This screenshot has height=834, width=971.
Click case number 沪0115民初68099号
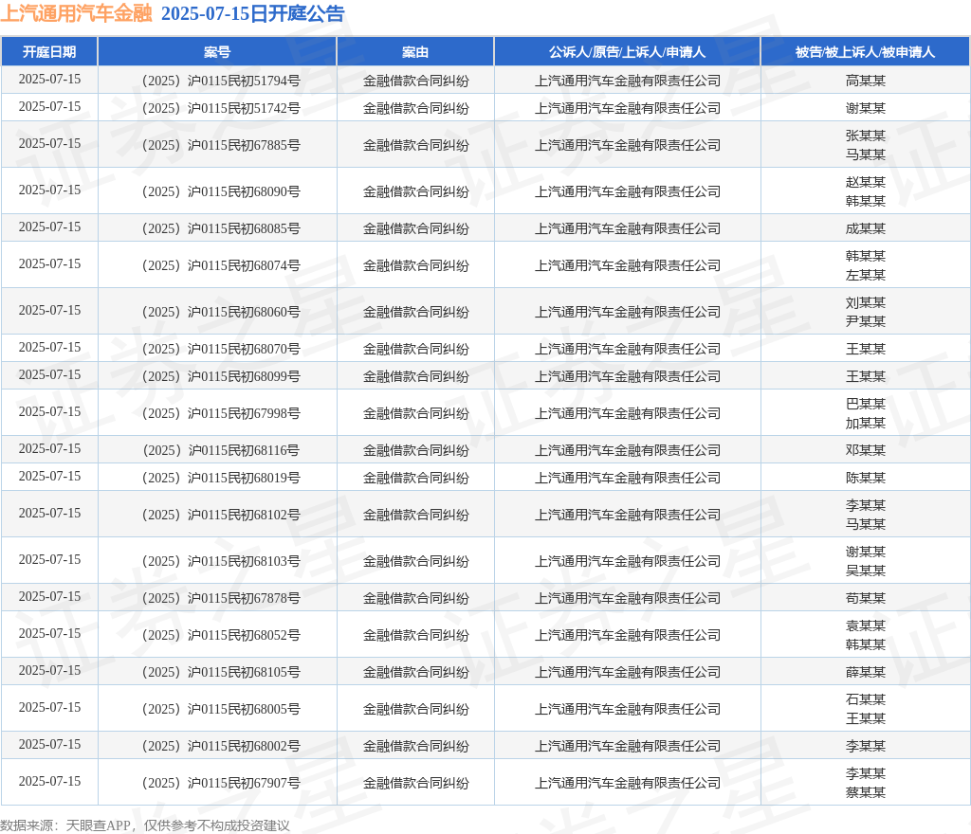tap(244, 377)
